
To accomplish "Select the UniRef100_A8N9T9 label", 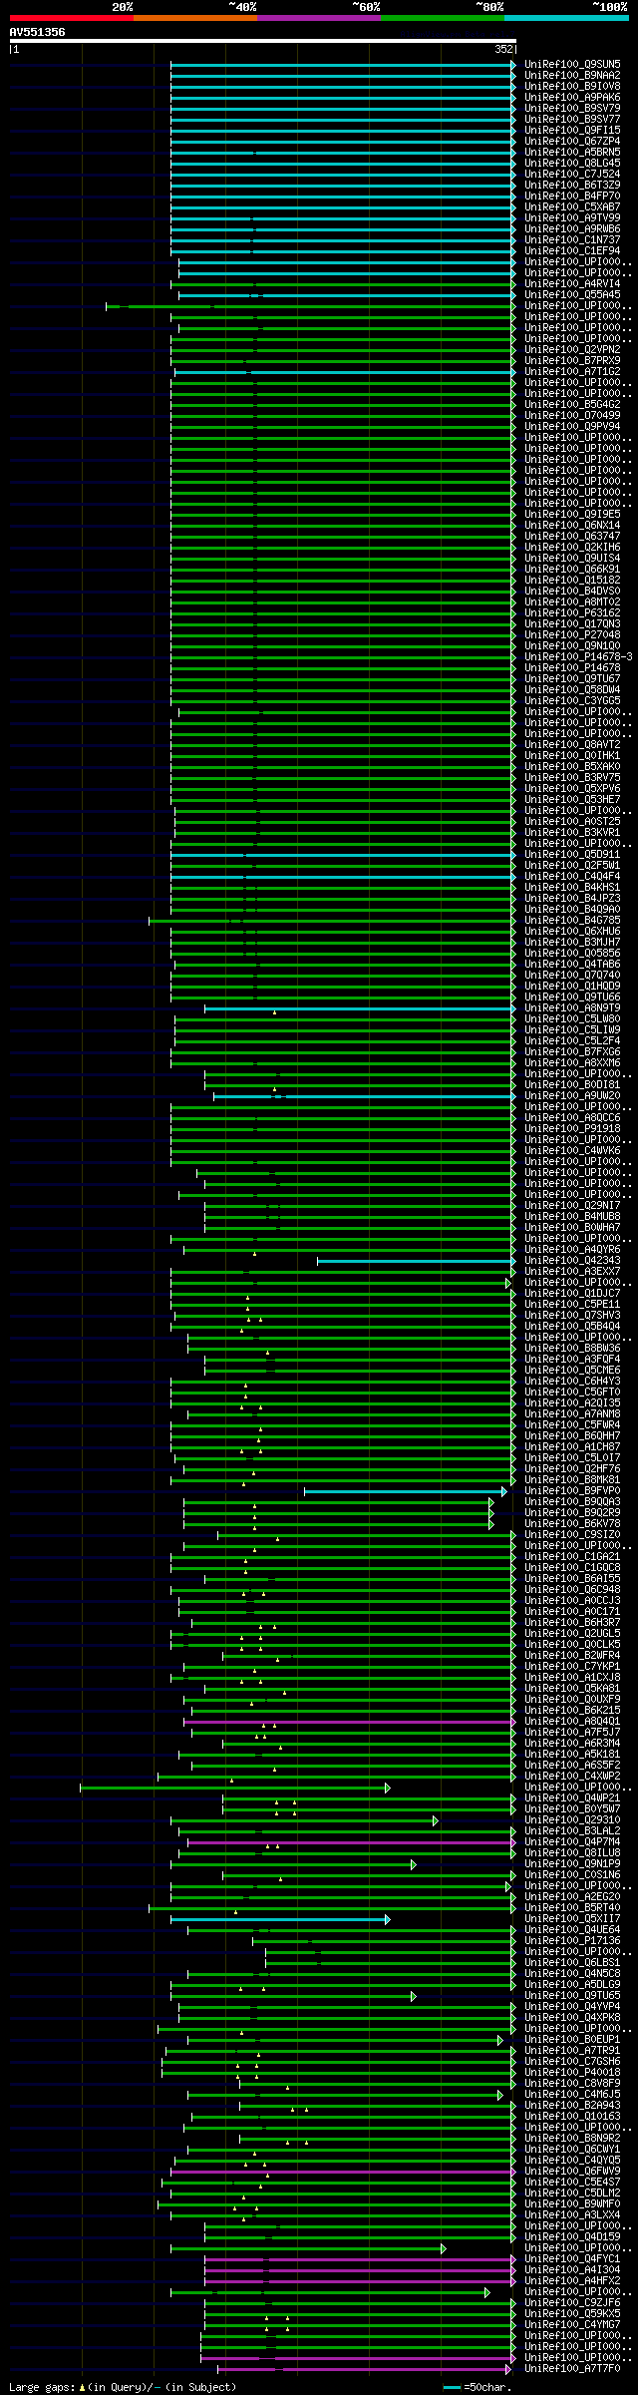I will (572, 1008).
